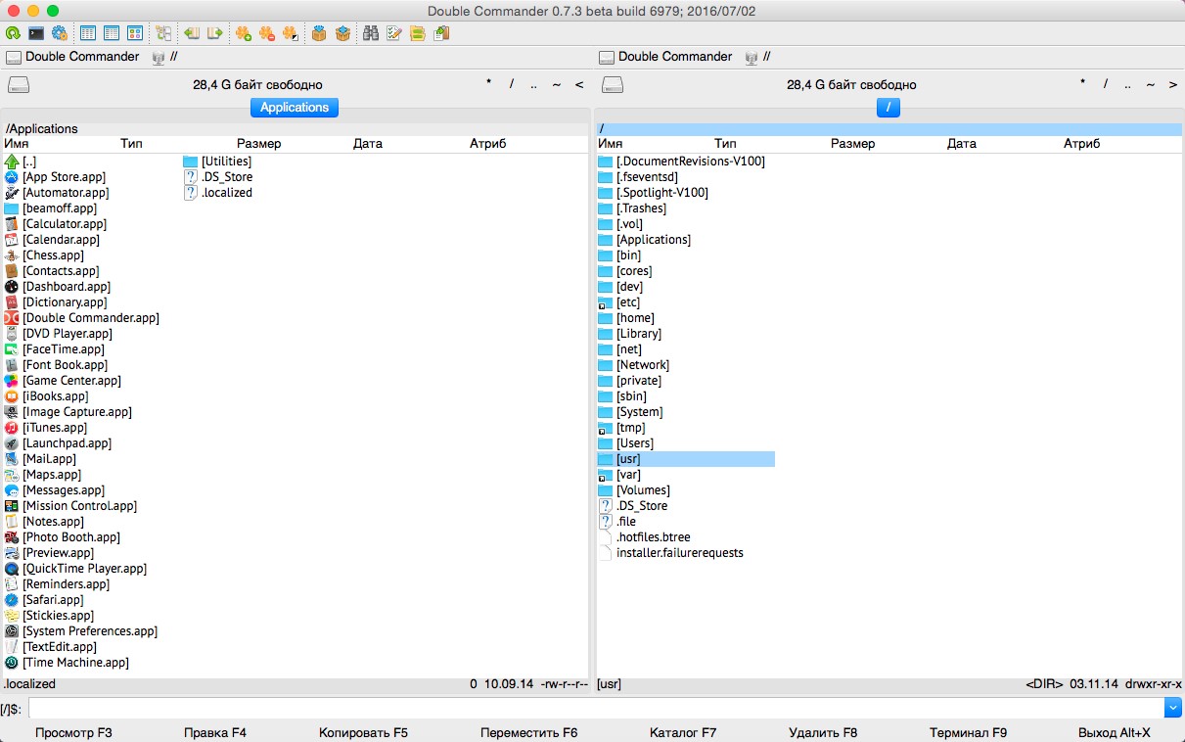Select the Applications tab in left panel
This screenshot has height=742, width=1185.
point(295,107)
